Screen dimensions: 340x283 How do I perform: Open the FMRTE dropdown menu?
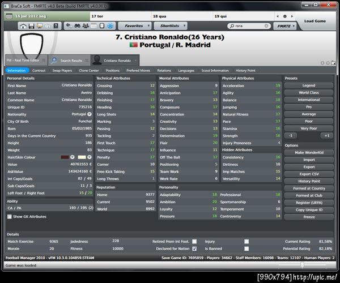coord(284,26)
